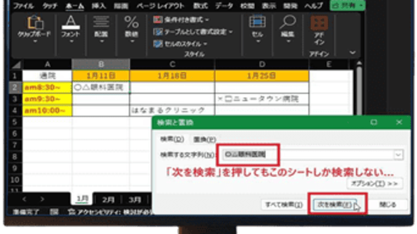The height and width of the screenshot is (234, 417).
Task: Click cell containing 通院
Action: pos(47,76)
